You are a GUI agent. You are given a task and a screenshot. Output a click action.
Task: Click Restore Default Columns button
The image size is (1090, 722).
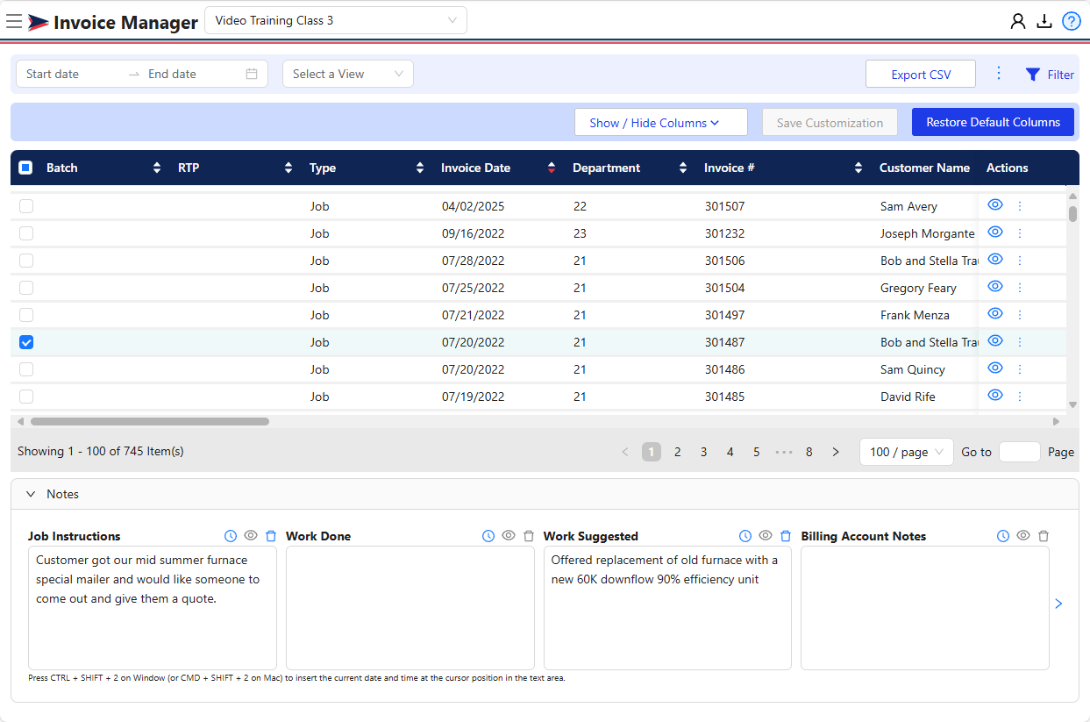[x=993, y=122]
